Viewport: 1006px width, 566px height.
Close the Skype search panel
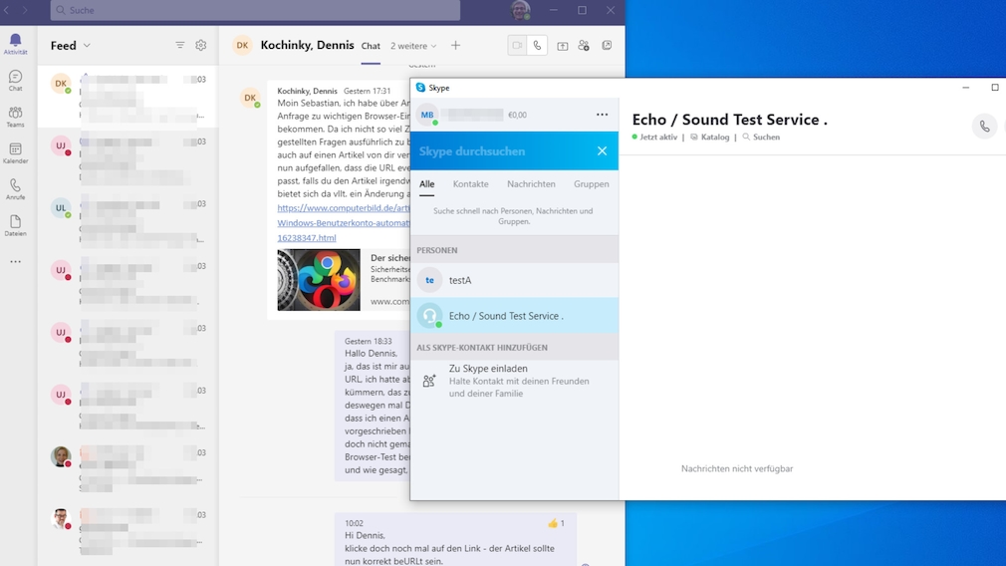tap(602, 150)
